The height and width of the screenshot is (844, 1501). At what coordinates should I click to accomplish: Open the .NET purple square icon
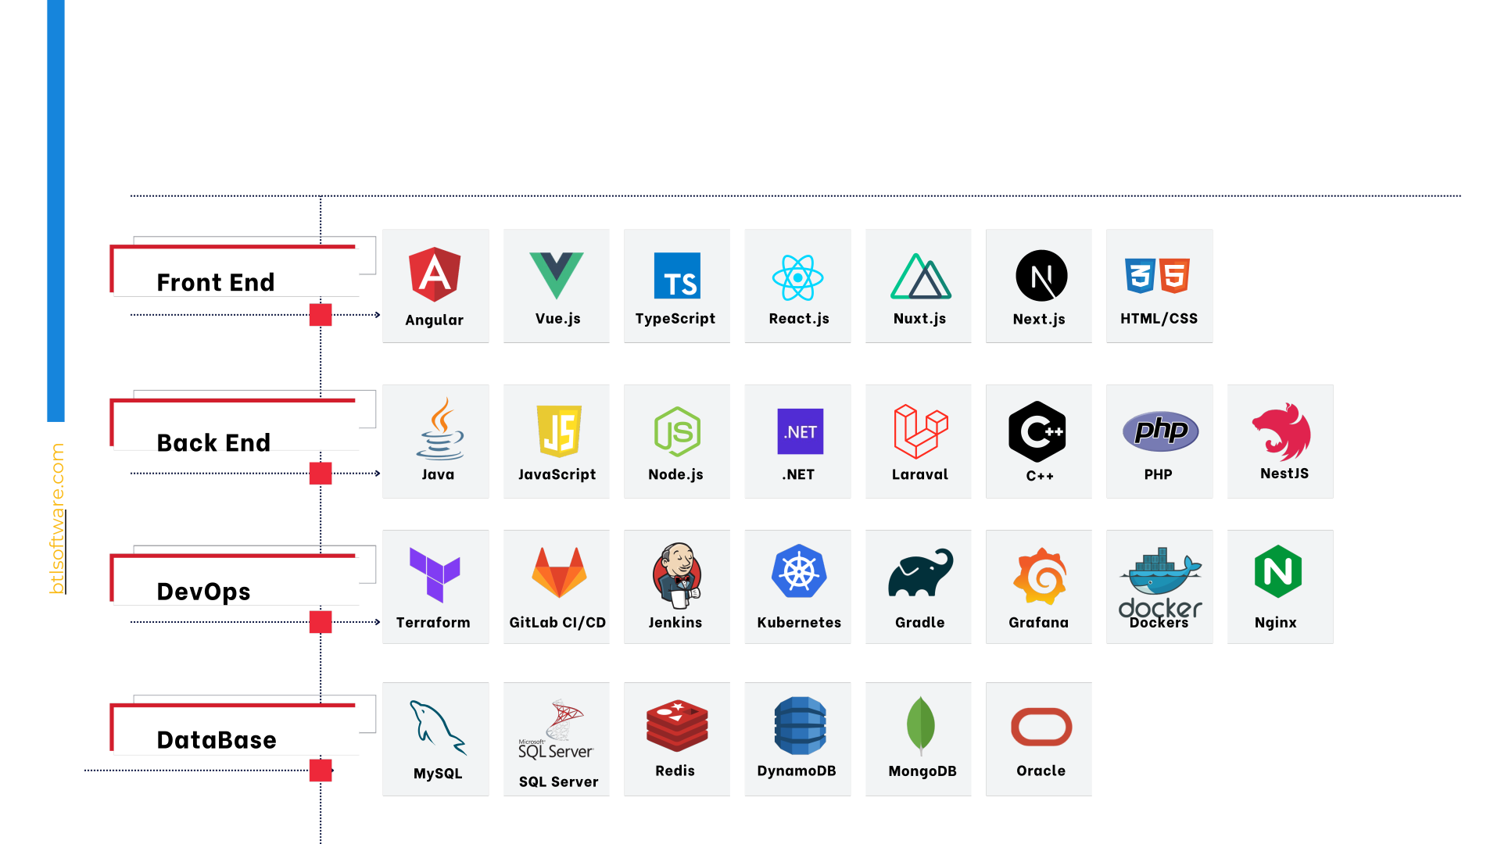pyautogui.click(x=801, y=431)
